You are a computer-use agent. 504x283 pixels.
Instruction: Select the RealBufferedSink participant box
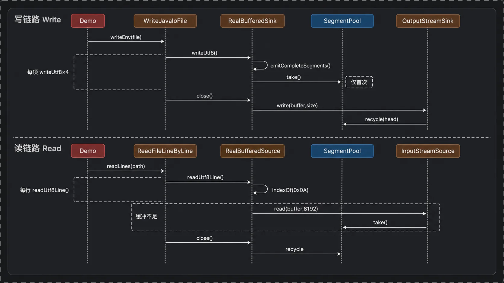coord(252,21)
